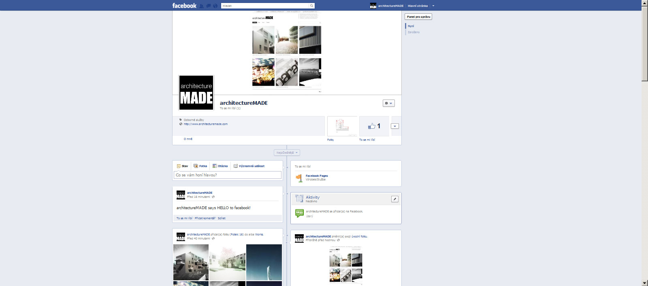Click Přidat komentář on HELLO post
Image resolution: width=648 pixels, height=286 pixels.
[x=205, y=218]
